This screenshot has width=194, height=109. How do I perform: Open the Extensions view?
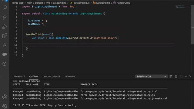pyautogui.click(x=5, y=36)
